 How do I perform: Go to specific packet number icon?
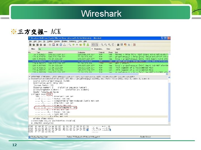(x=80, y=45)
